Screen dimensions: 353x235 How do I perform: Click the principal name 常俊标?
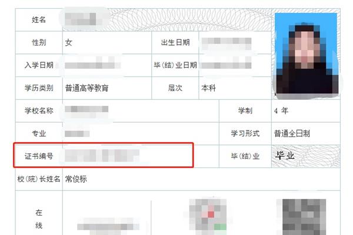(76, 179)
